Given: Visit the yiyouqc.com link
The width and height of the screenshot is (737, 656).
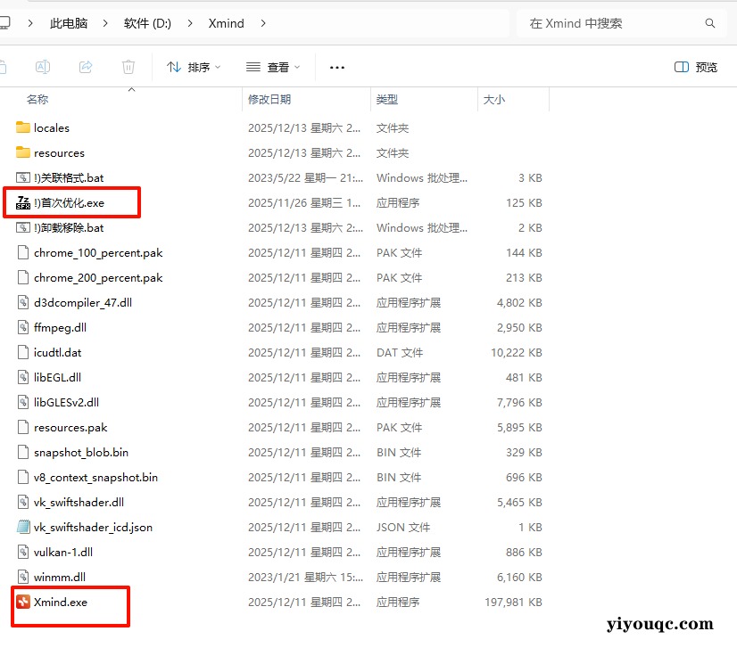Looking at the screenshot, I should point(658,624).
